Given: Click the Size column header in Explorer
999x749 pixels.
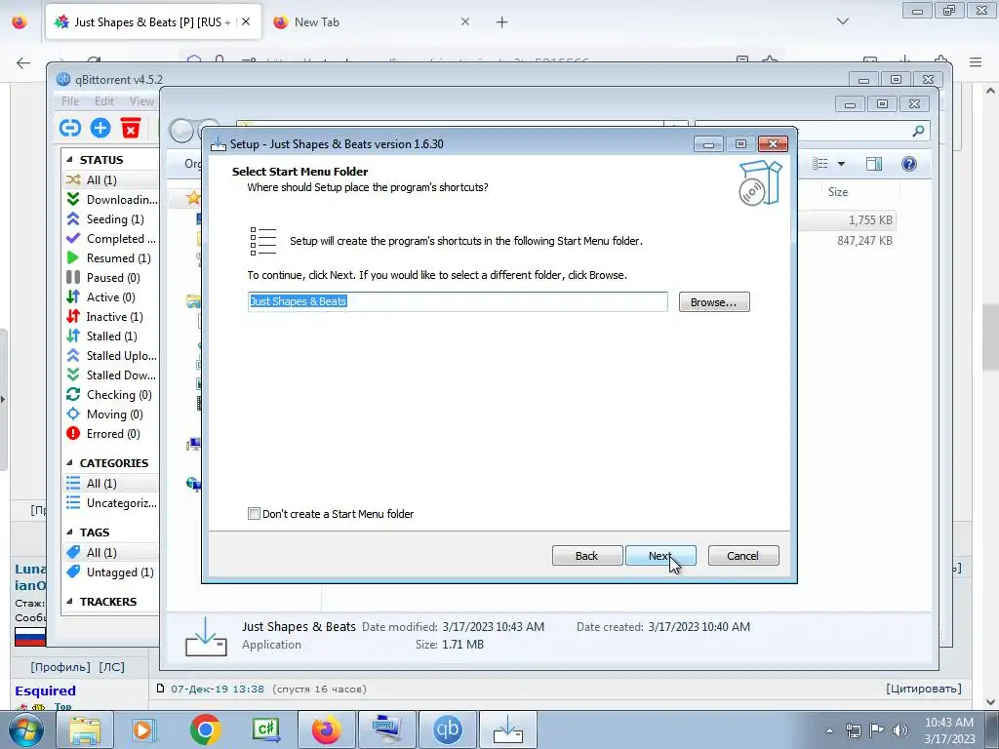Looking at the screenshot, I should [838, 192].
